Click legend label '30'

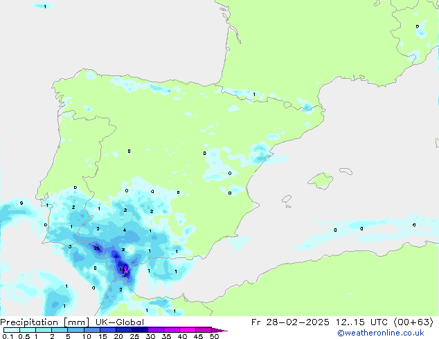[x=150, y=336]
